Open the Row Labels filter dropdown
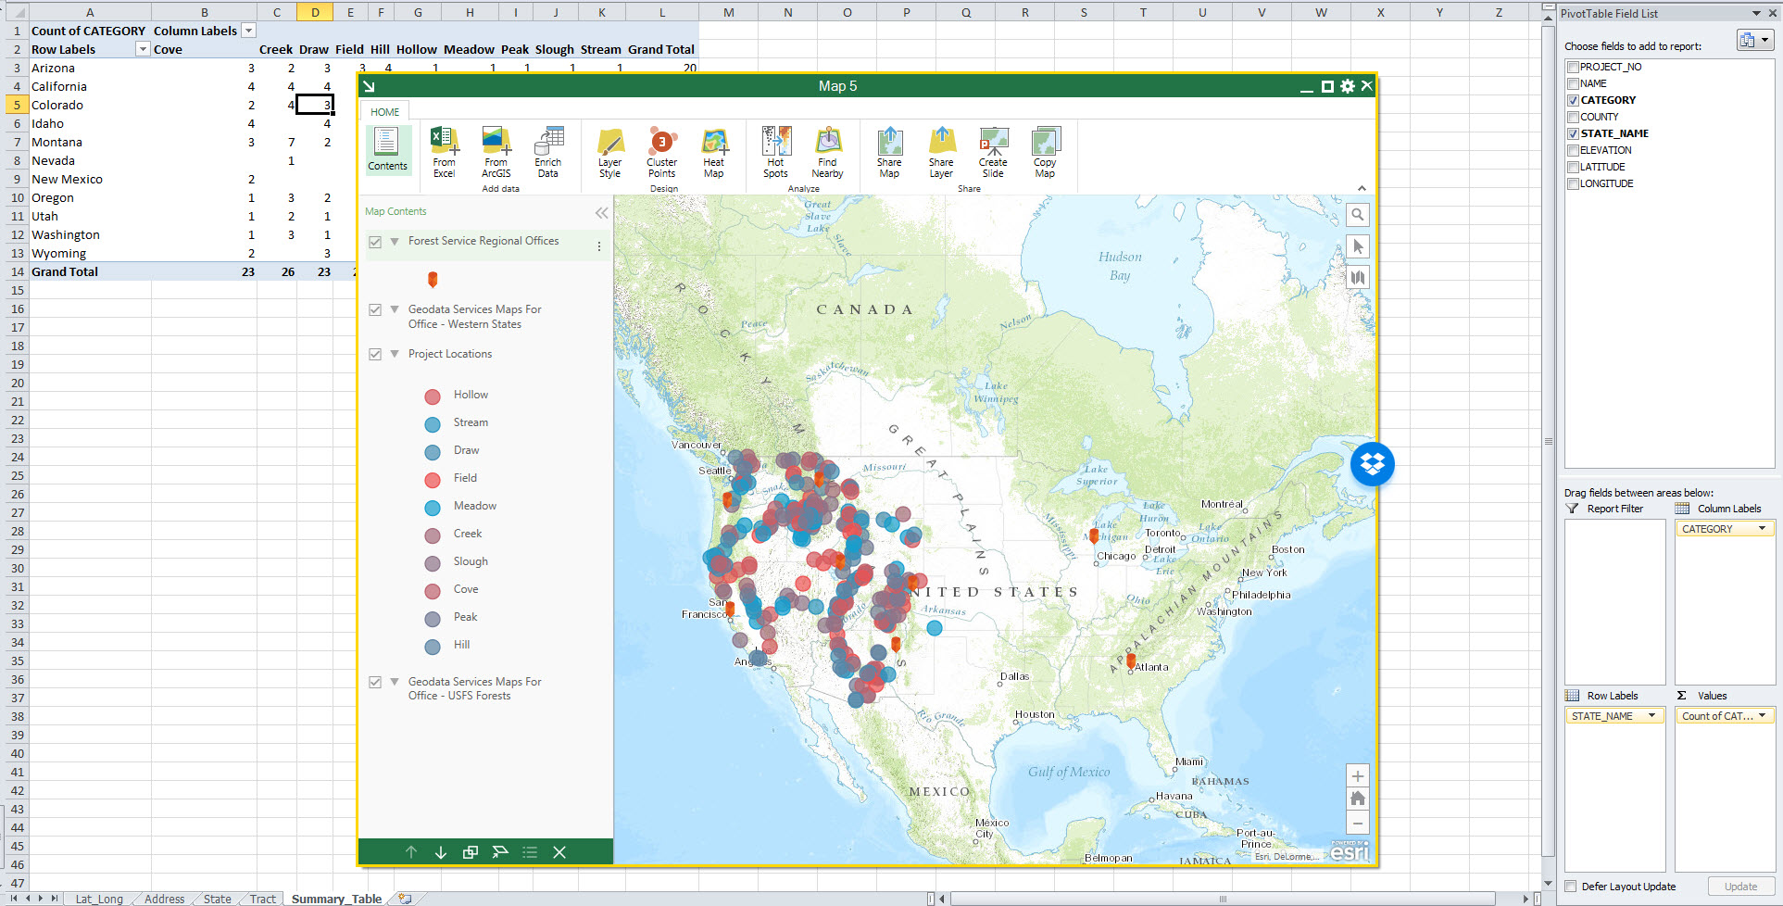 click(143, 49)
